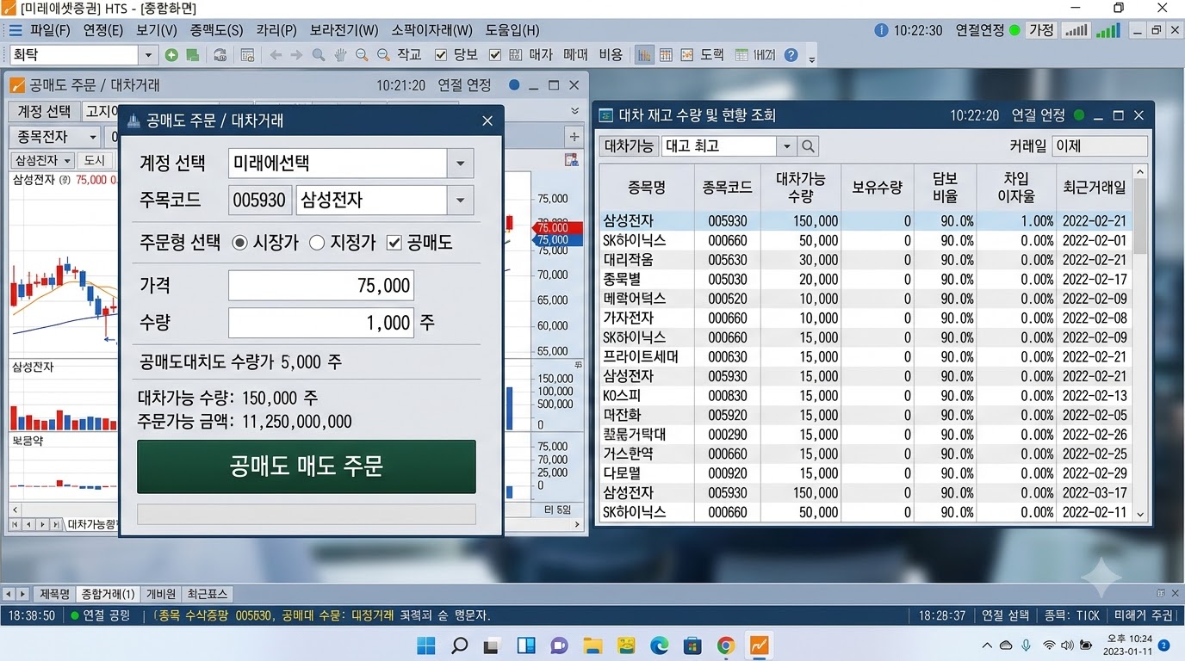Click the 가정 button in top bar

click(1041, 30)
